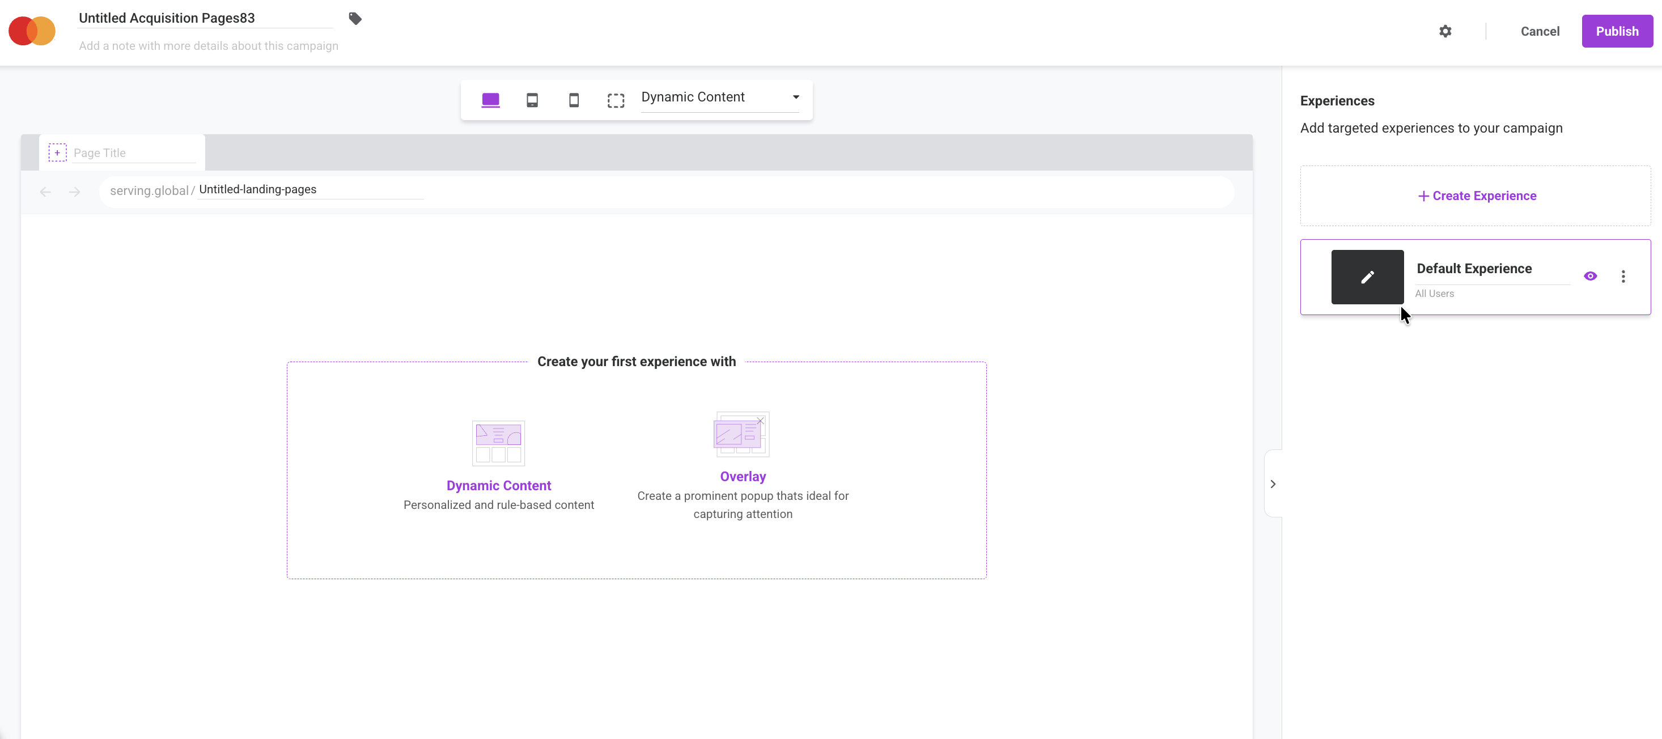Click the browser back arrow

[45, 192]
